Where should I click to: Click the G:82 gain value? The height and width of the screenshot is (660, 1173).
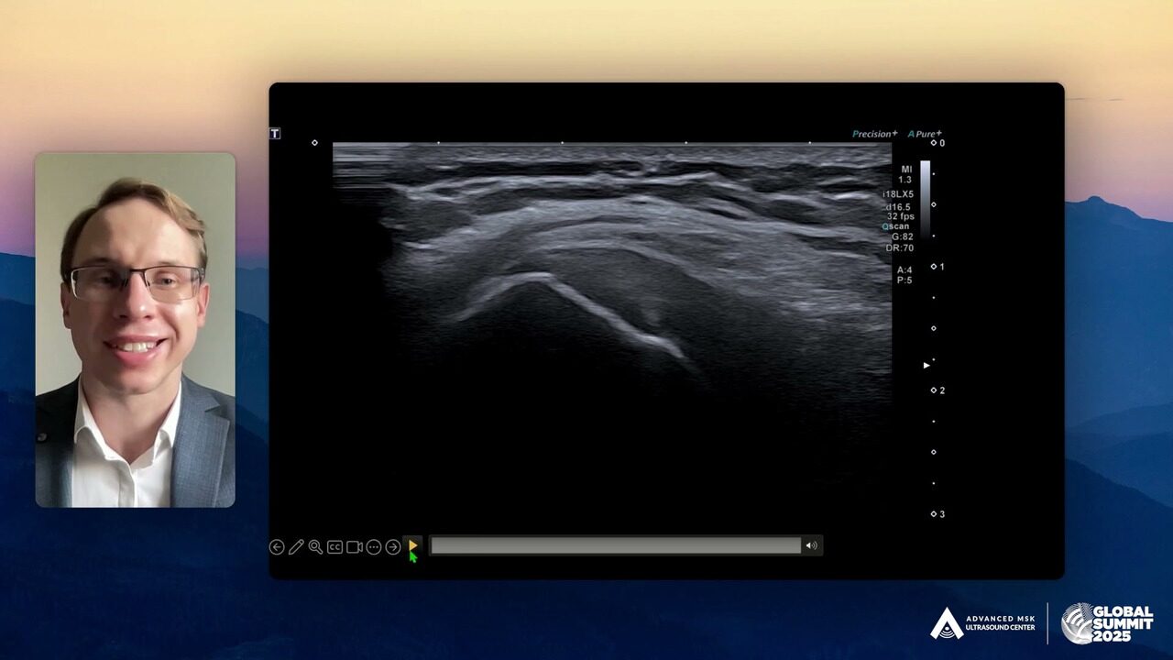click(x=903, y=237)
